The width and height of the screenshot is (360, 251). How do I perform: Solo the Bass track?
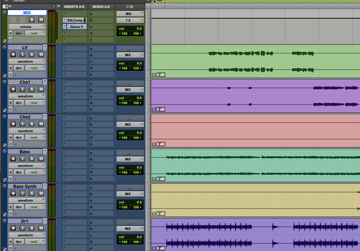tap(32, 159)
